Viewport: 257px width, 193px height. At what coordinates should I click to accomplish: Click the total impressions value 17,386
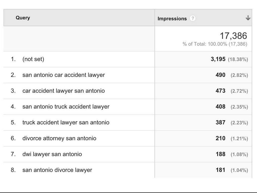(x=233, y=36)
